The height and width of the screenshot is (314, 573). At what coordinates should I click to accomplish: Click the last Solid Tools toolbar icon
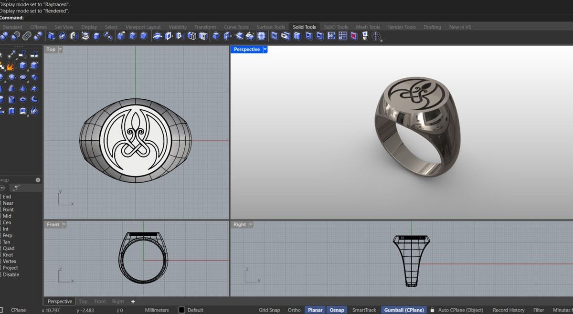pos(377,36)
